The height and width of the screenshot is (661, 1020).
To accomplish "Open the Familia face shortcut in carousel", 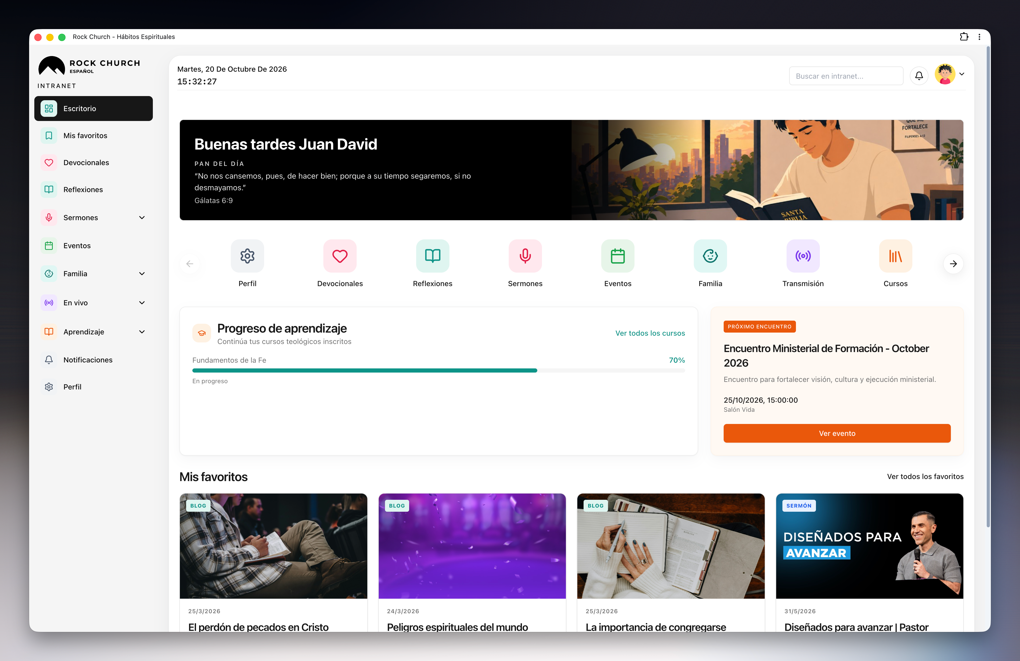I will point(710,256).
